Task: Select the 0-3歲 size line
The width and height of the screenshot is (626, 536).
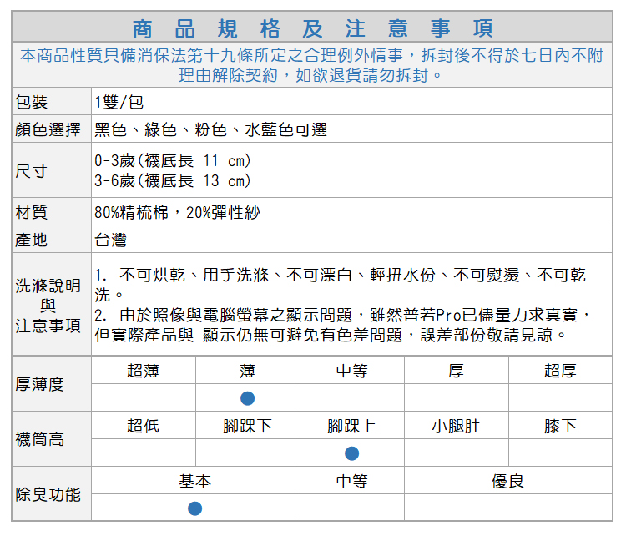Action: pos(173,160)
